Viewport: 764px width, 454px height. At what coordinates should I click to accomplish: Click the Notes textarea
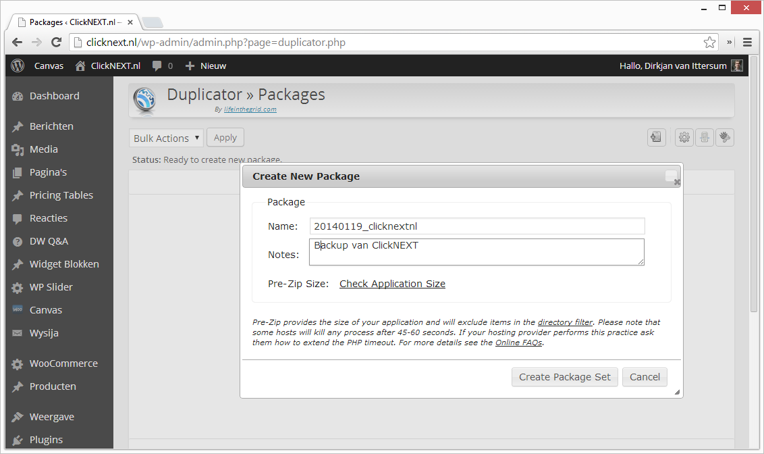pyautogui.click(x=477, y=252)
